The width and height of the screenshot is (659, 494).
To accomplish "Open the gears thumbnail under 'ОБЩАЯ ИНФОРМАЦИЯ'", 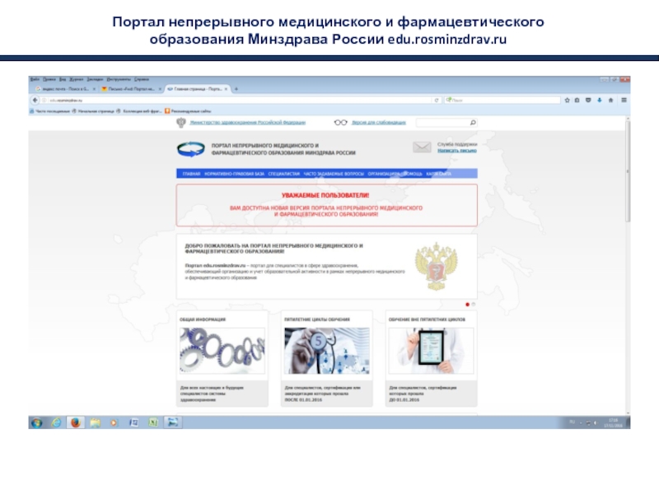I will [x=222, y=351].
